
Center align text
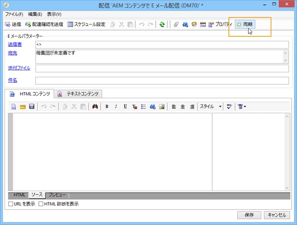[x=183, y=107]
